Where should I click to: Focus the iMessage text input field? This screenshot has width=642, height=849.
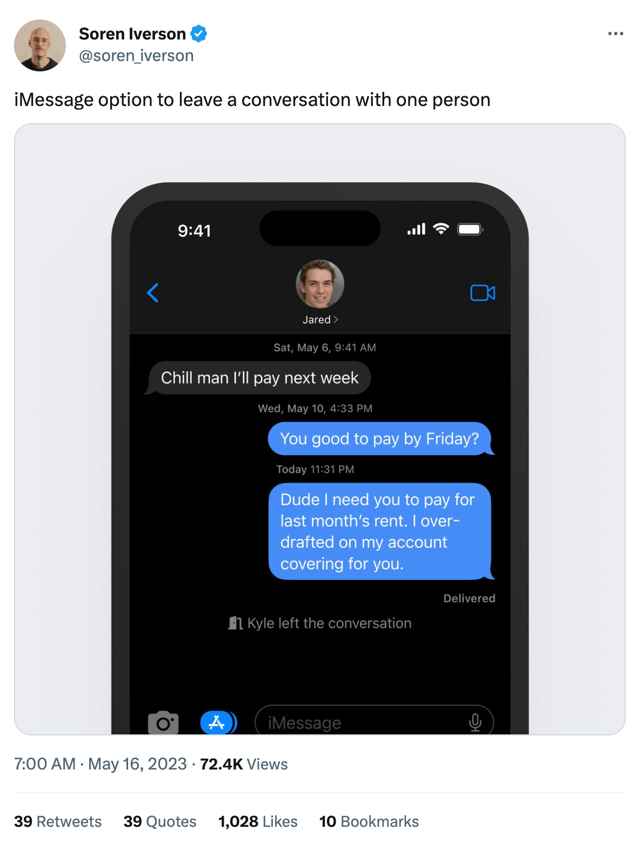[x=374, y=722]
